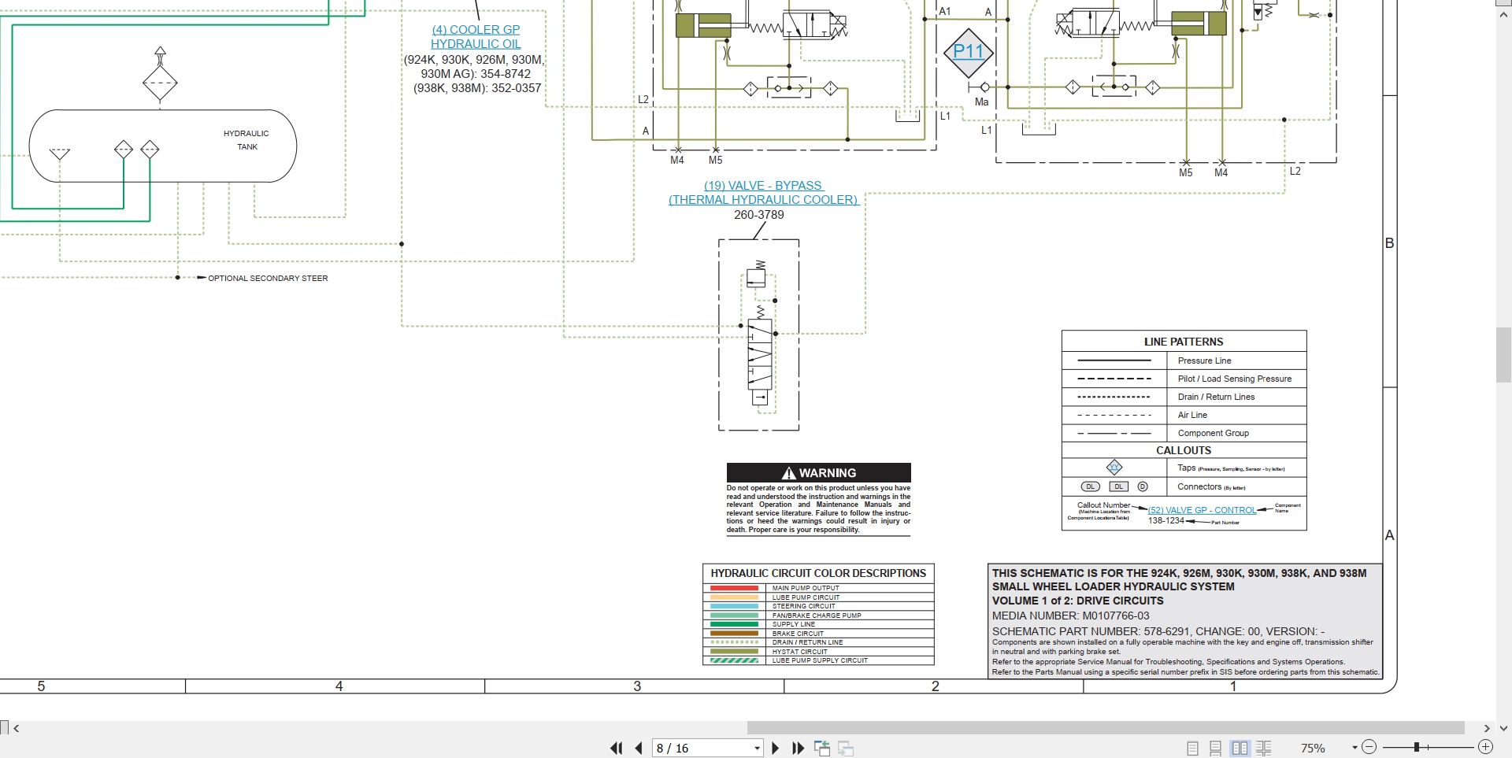Select two-page side-by-side view
Screen dimensions: 1512x758
tap(1240, 748)
